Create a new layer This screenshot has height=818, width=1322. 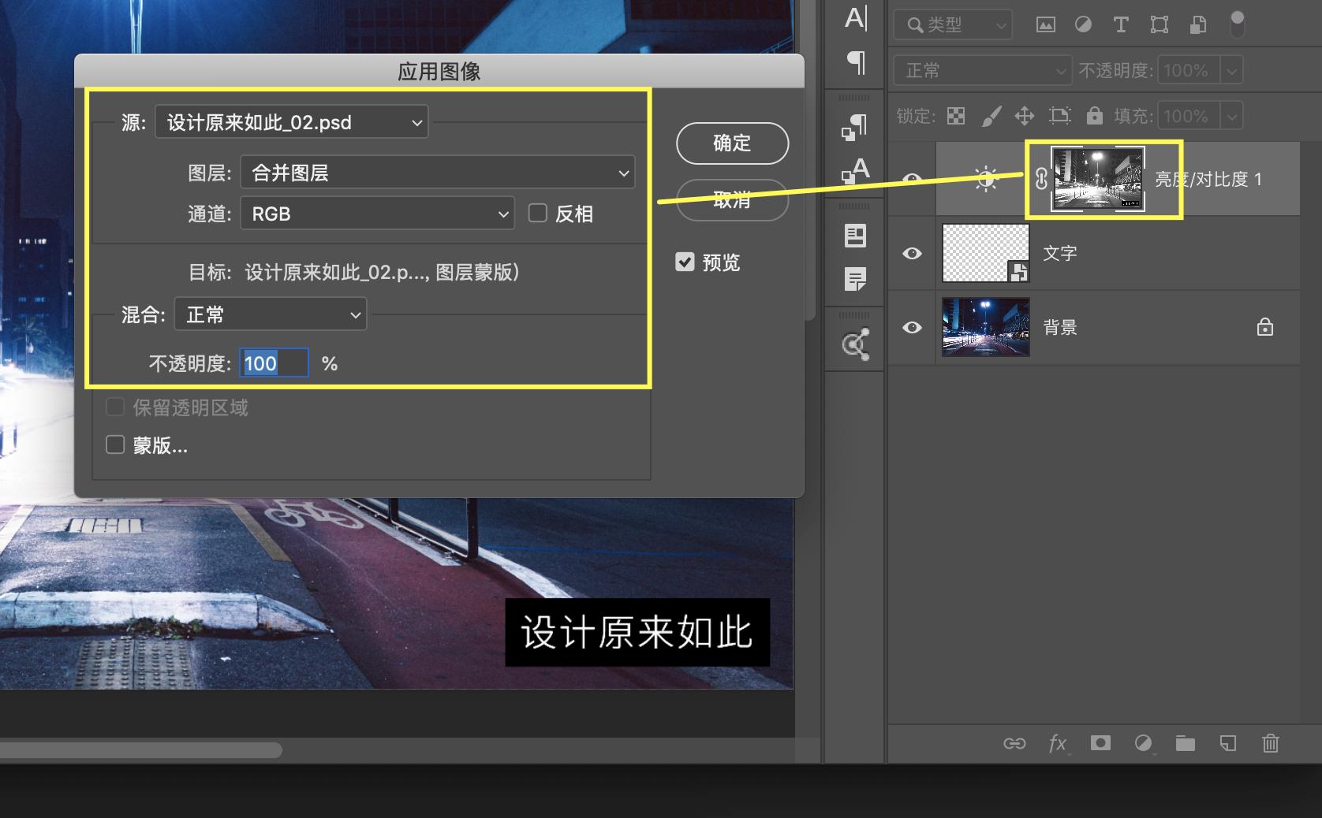coord(1227,743)
